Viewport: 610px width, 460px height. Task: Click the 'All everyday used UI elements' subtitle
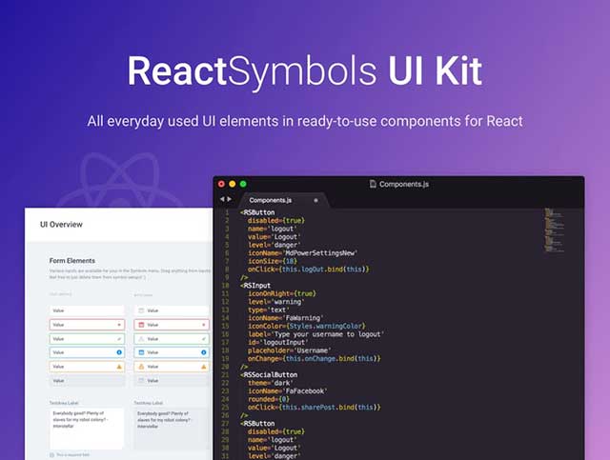click(305, 121)
